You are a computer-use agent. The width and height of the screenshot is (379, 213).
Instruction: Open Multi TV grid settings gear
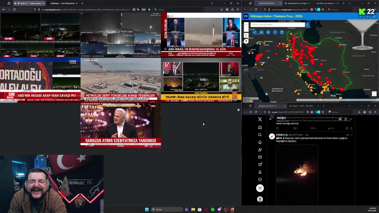pyautogui.click(x=238, y=110)
